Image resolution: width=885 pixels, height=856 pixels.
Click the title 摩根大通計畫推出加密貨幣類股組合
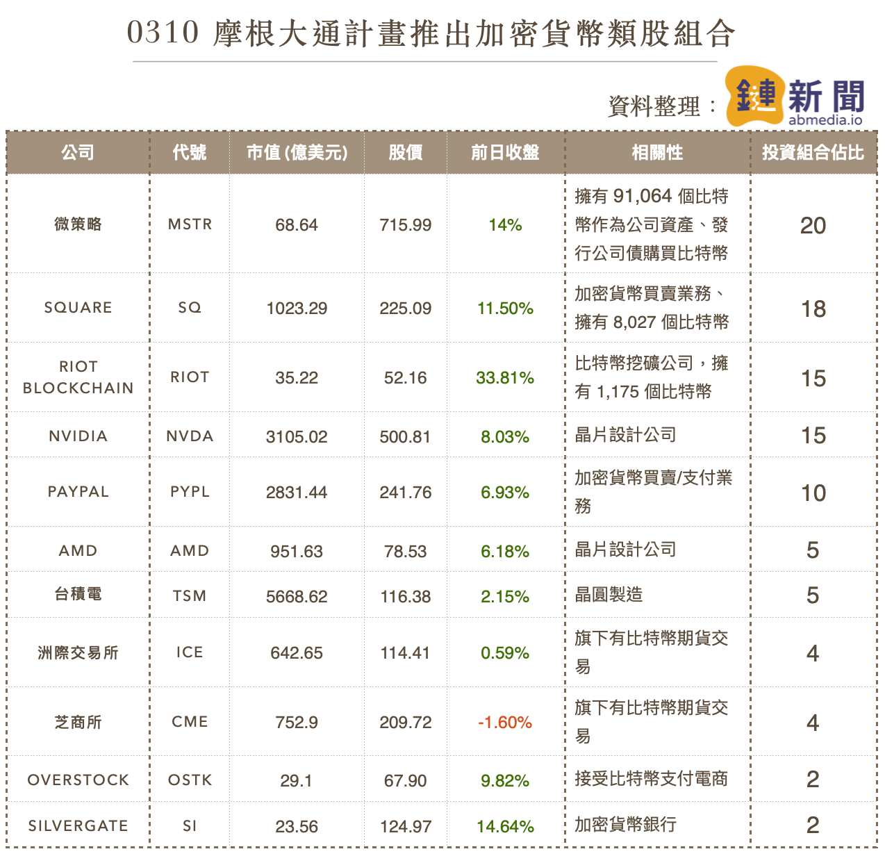[474, 33]
